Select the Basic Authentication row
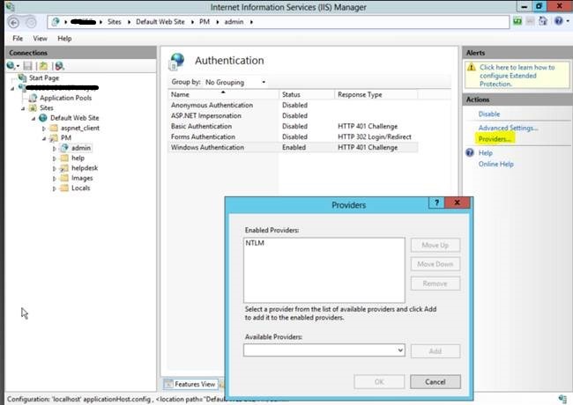Image resolution: width=573 pixels, height=405 pixels. (293, 126)
